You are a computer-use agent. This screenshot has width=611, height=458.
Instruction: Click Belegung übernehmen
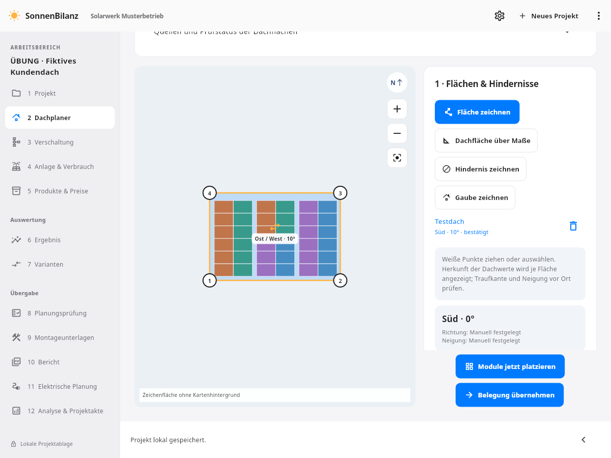point(510,395)
